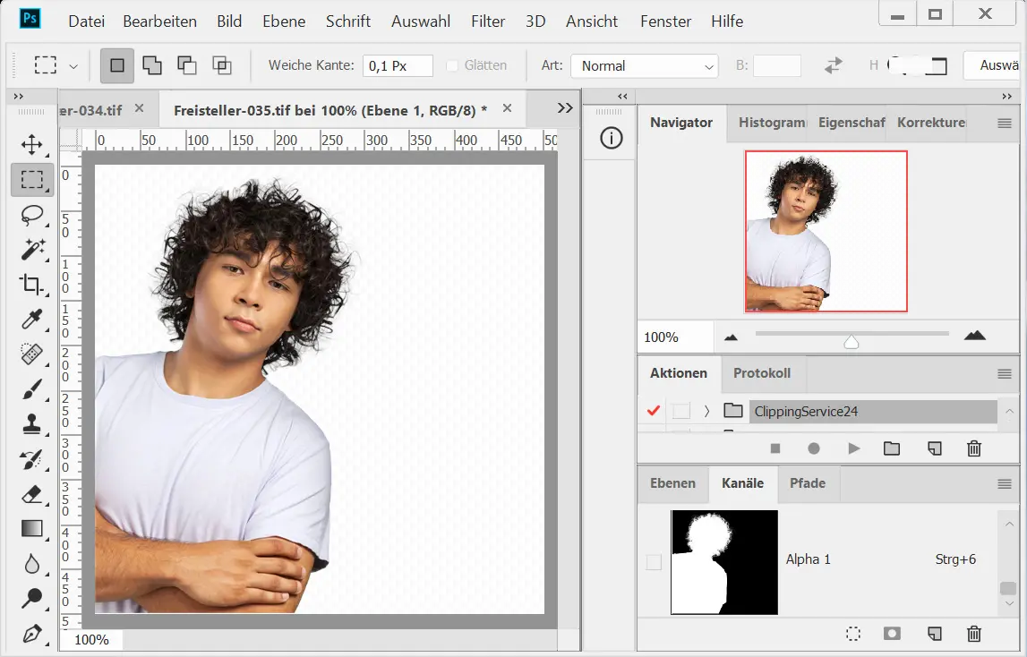Switch to the Protokoll tab
This screenshot has width=1027, height=657.
point(761,373)
